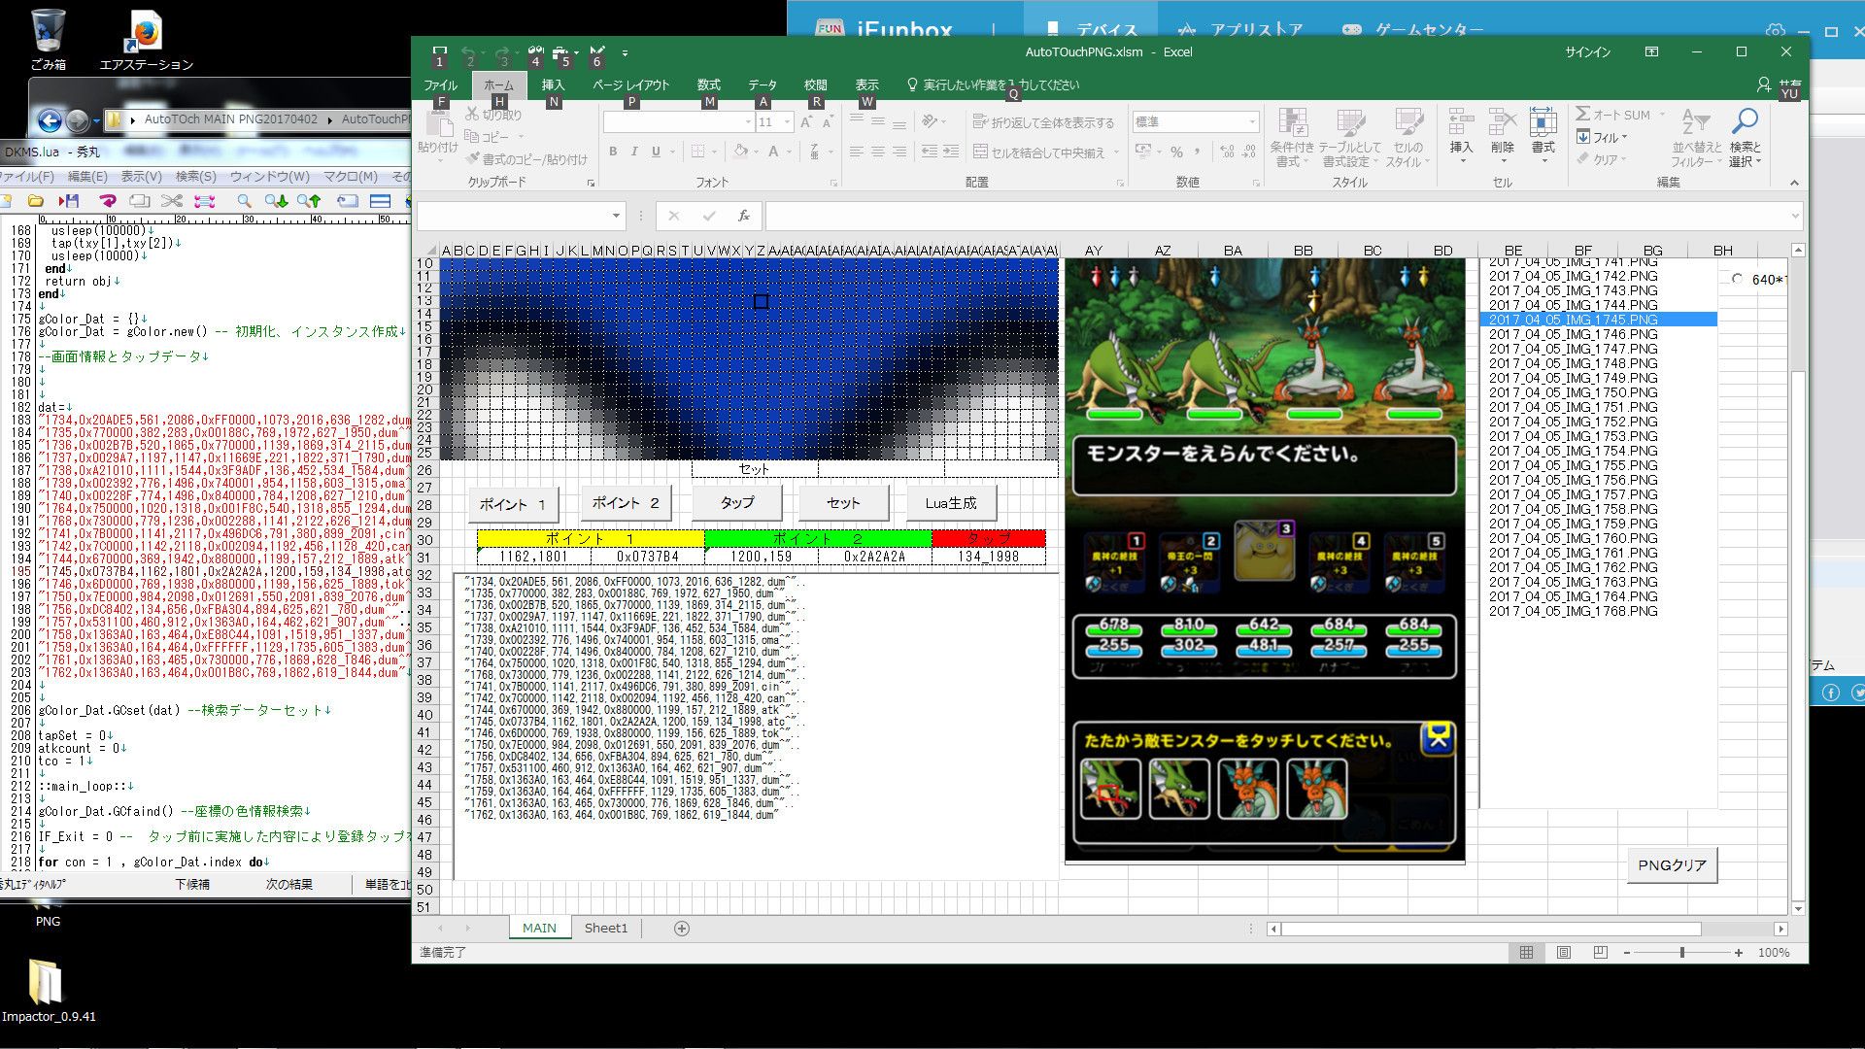Open the マクロ(M) menu in Hidemaru
The height and width of the screenshot is (1049, 1865).
tap(350, 177)
